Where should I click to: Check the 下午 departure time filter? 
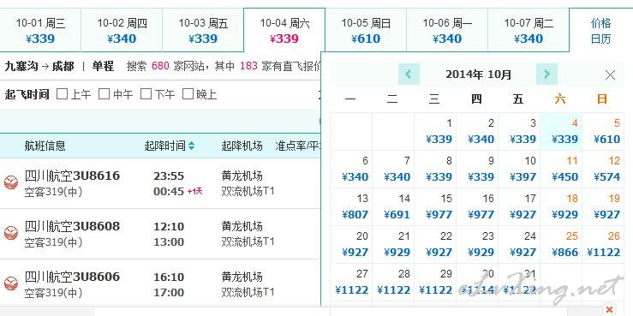pos(146,94)
